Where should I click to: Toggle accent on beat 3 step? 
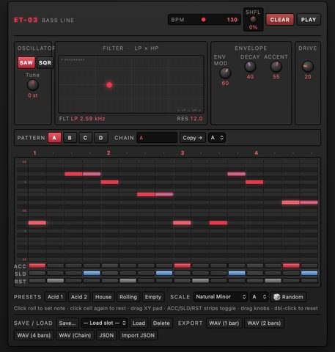(x=182, y=265)
